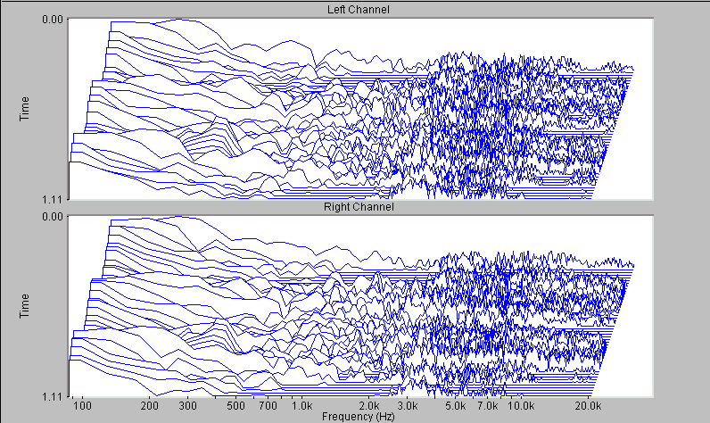The width and height of the screenshot is (710, 423).
Task: Select the 10.0k frequency tick label
Action: tap(522, 406)
